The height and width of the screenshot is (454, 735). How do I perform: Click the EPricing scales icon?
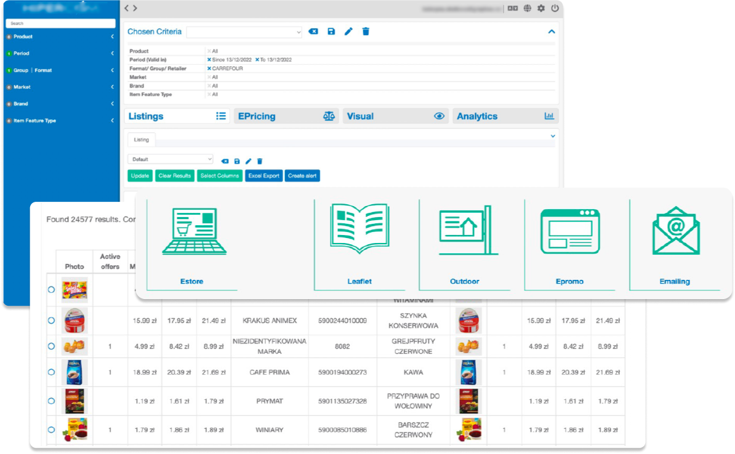coord(329,116)
